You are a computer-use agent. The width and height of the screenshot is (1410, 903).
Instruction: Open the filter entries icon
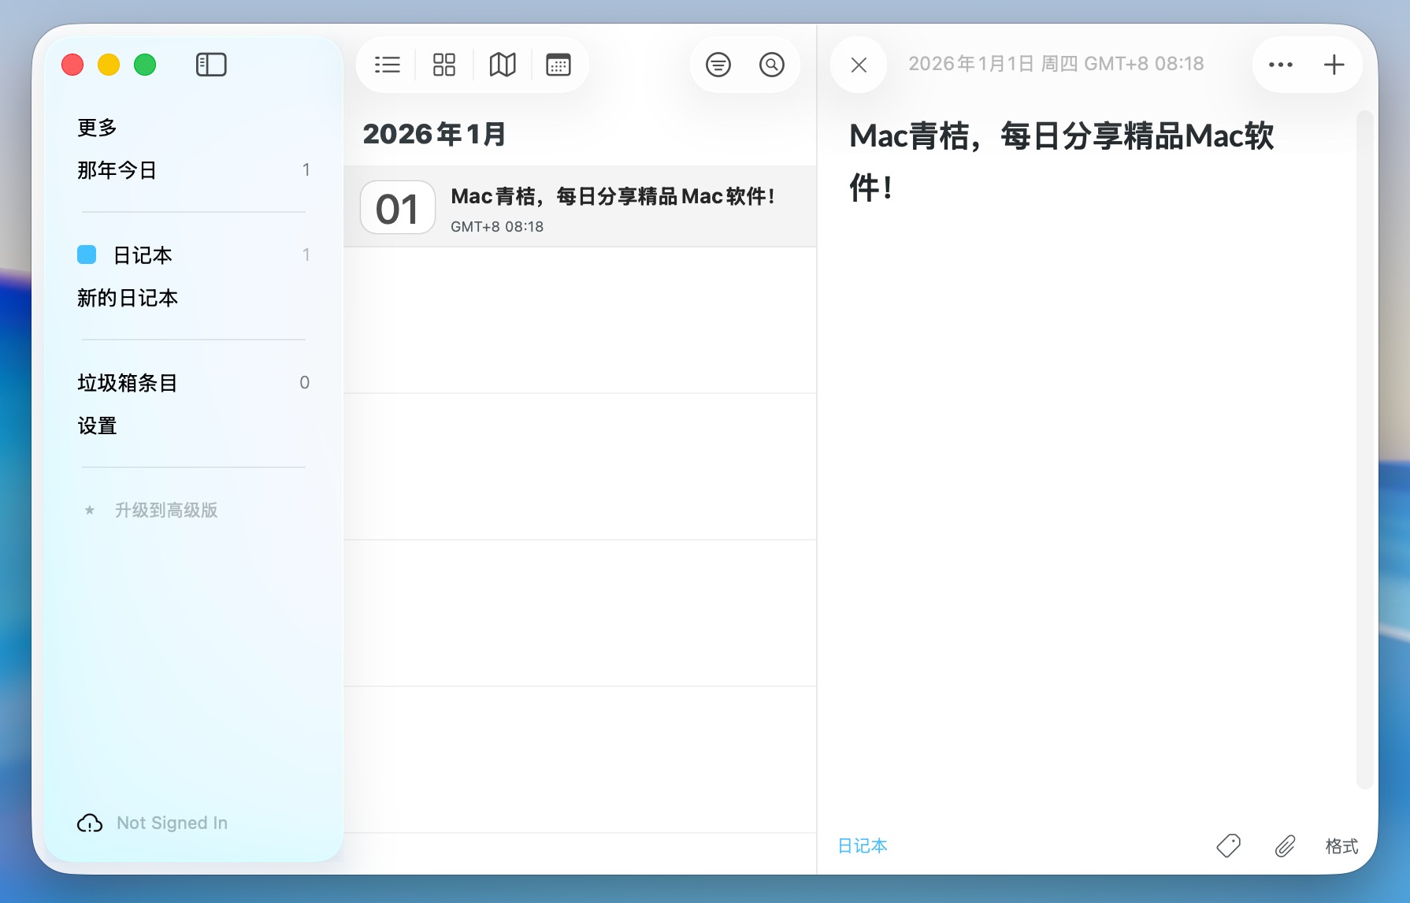point(718,65)
